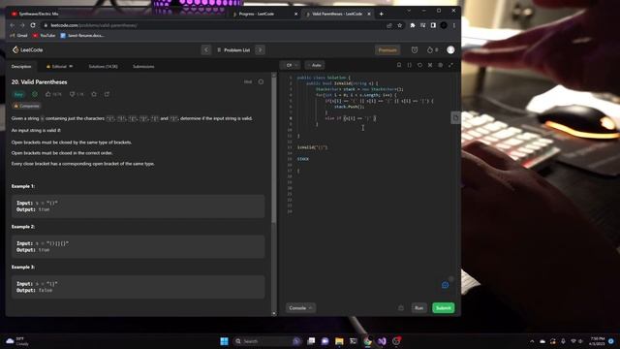The width and height of the screenshot is (620, 349).
Task: Click the Run button
Action: [419, 308]
